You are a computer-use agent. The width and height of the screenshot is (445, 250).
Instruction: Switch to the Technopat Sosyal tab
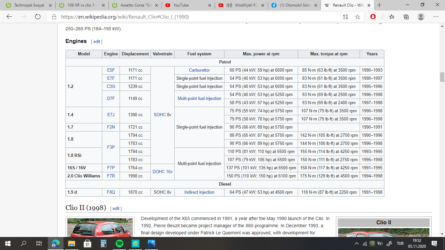(x=28, y=5)
